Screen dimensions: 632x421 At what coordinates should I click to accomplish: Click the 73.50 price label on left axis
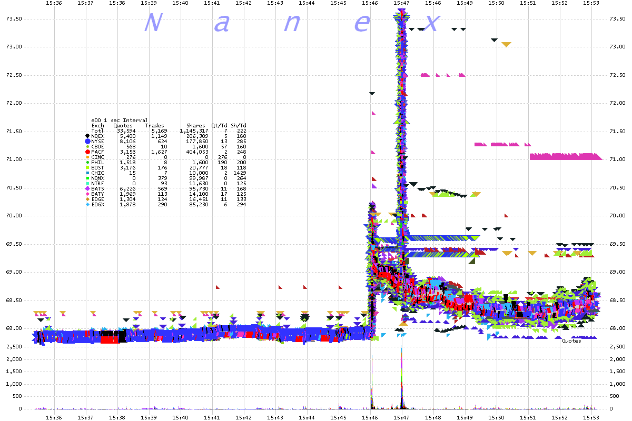pos(13,19)
